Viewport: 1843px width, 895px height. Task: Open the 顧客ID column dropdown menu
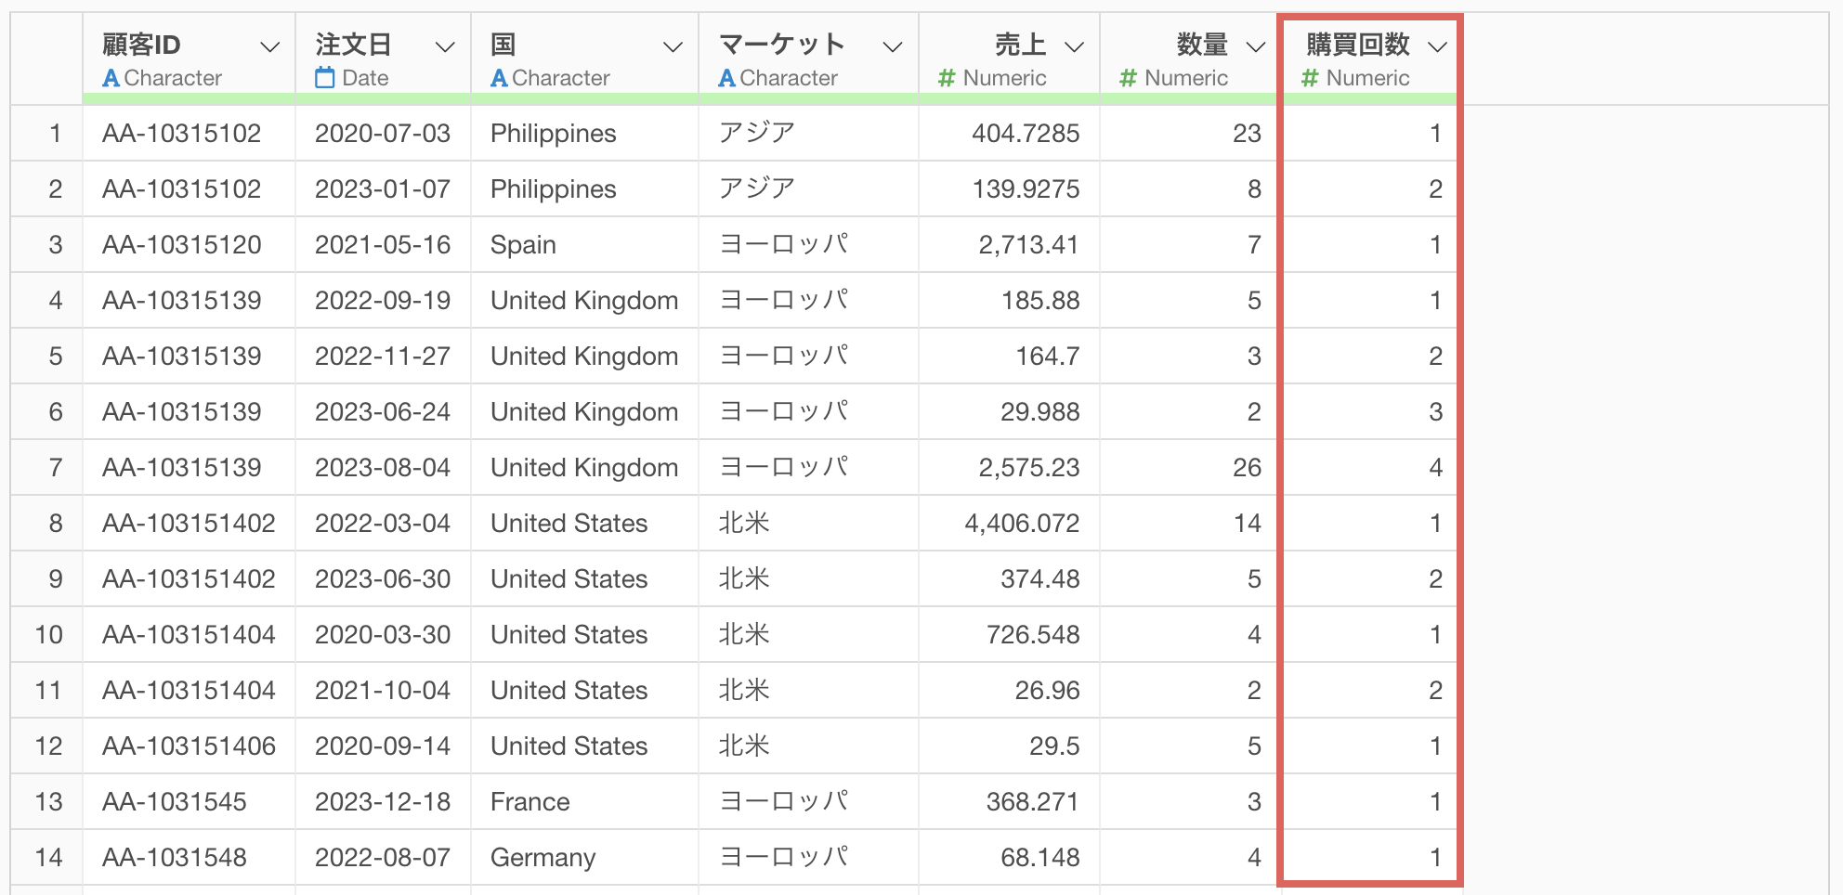pos(270,47)
